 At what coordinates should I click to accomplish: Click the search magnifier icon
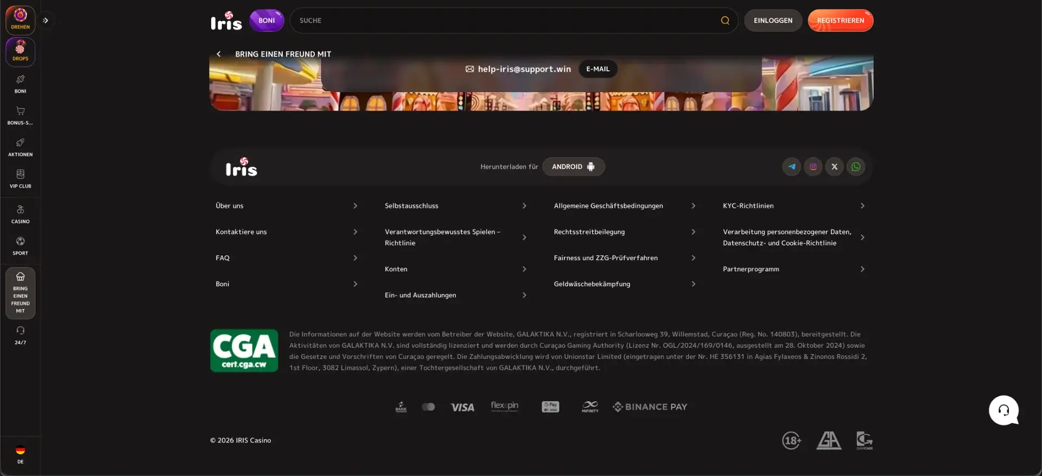pos(725,21)
